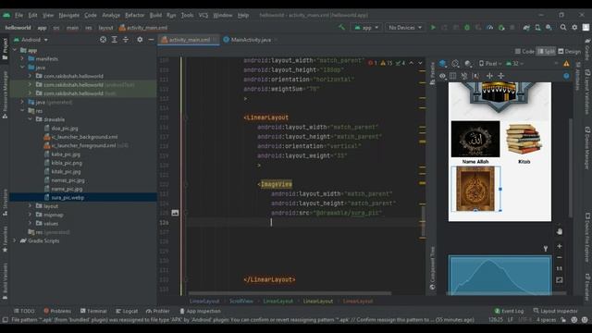The height and width of the screenshot is (333, 592).
Task: Click the gutter image icon on line 125
Action: 175,213
